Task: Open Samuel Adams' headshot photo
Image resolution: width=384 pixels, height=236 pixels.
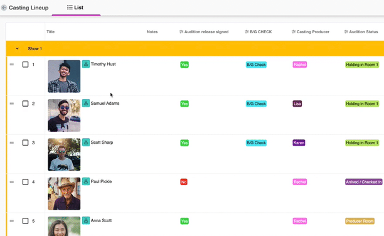Action: click(64, 115)
